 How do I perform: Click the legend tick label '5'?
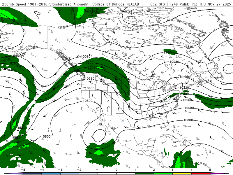[210, 170]
